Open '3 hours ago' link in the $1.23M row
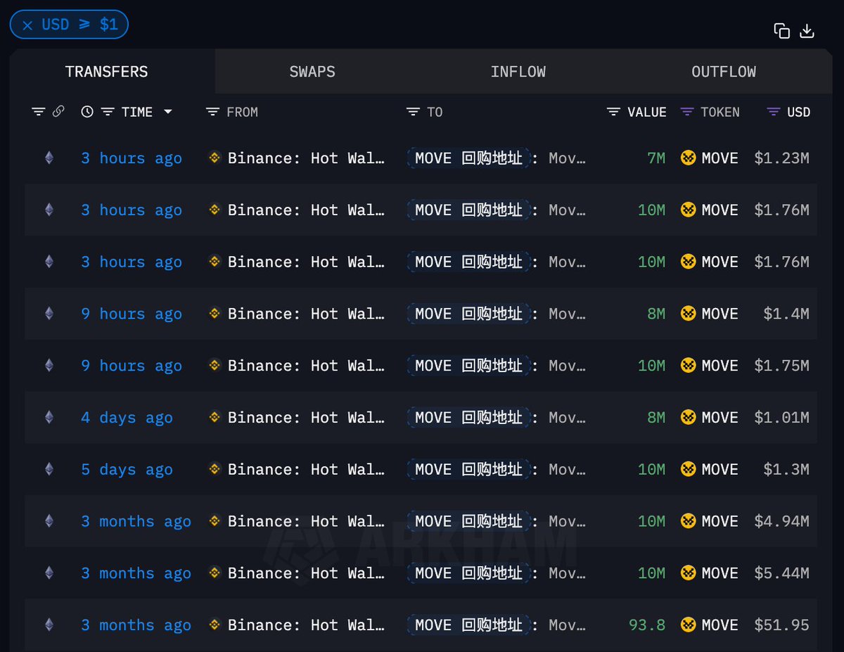The height and width of the screenshot is (652, 844). (x=132, y=158)
